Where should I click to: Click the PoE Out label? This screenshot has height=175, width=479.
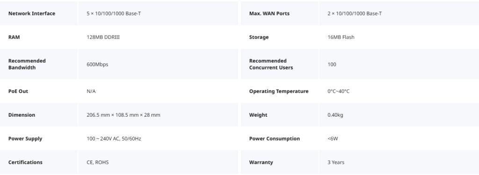click(x=18, y=91)
